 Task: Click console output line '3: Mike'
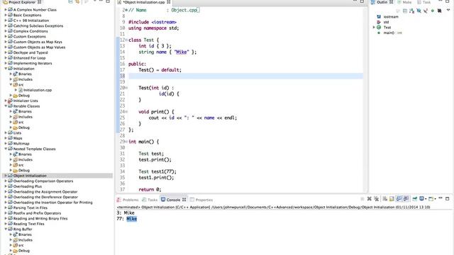tap(126, 212)
